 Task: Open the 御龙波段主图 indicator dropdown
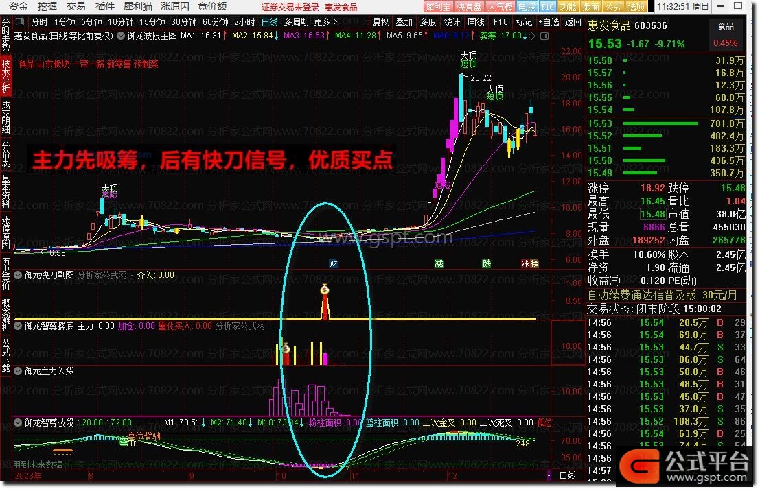(121, 36)
